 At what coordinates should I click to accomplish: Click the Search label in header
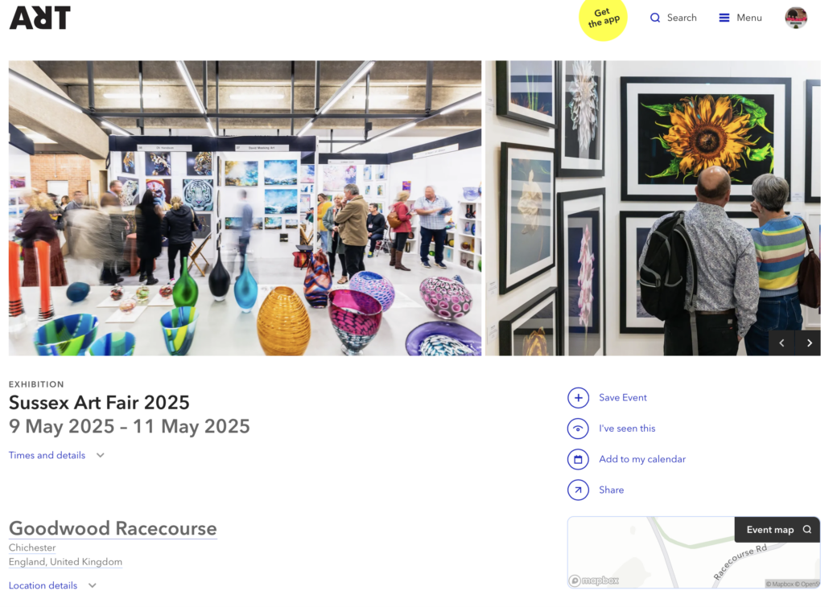pyautogui.click(x=682, y=18)
